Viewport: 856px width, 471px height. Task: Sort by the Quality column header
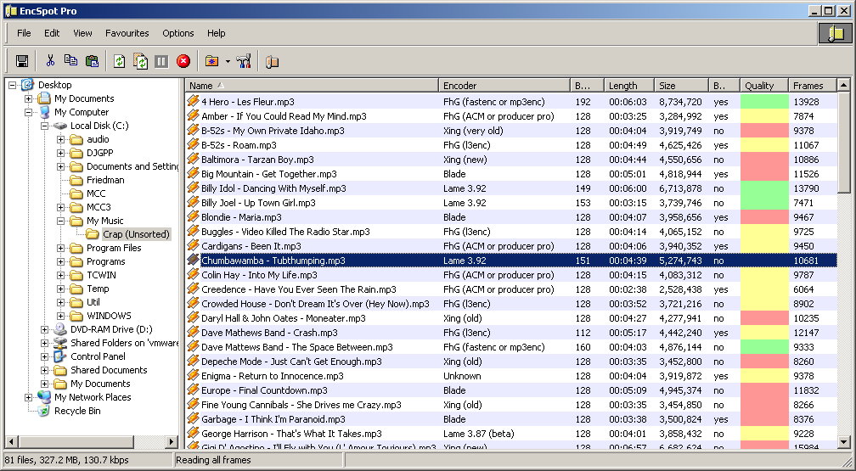point(764,86)
